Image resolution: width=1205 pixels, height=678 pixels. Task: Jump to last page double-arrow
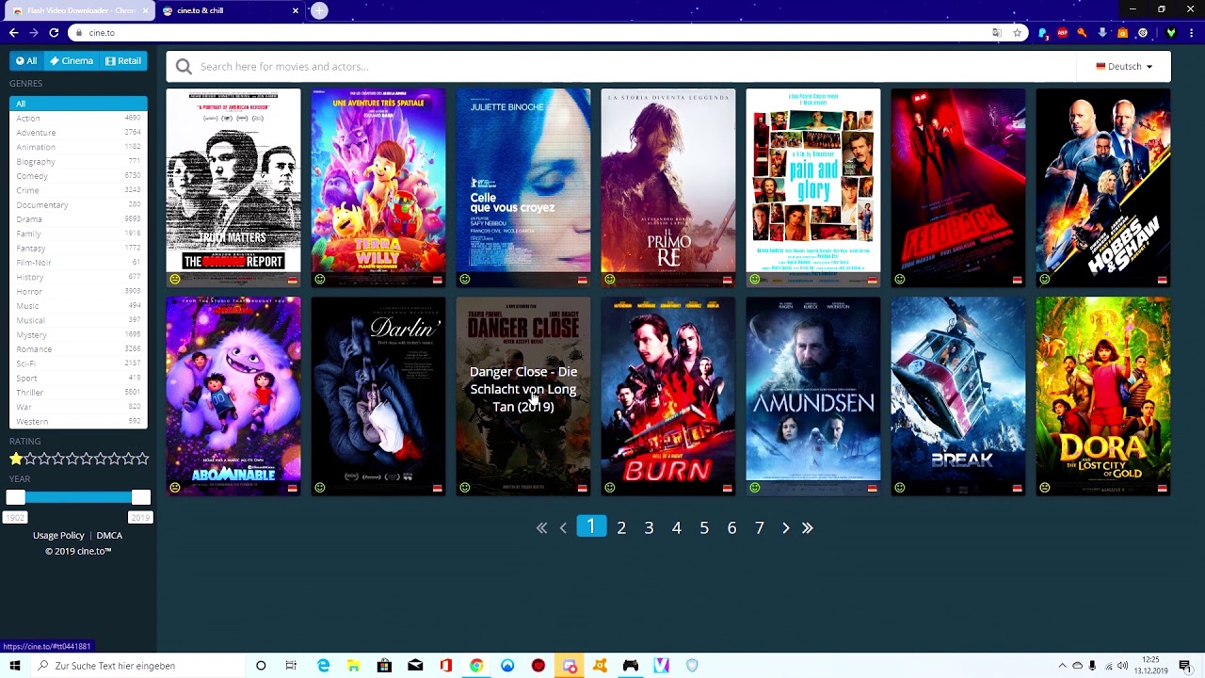point(807,528)
